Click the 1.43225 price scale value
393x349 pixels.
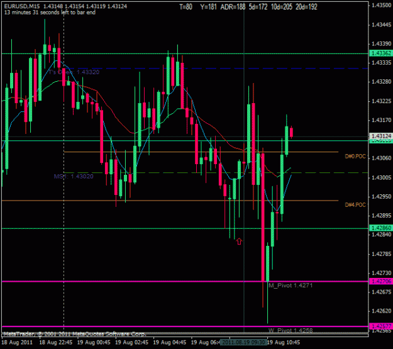[381, 101]
